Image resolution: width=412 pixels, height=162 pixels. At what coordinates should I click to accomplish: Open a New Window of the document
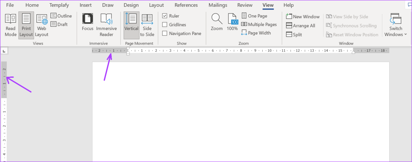[303, 16]
